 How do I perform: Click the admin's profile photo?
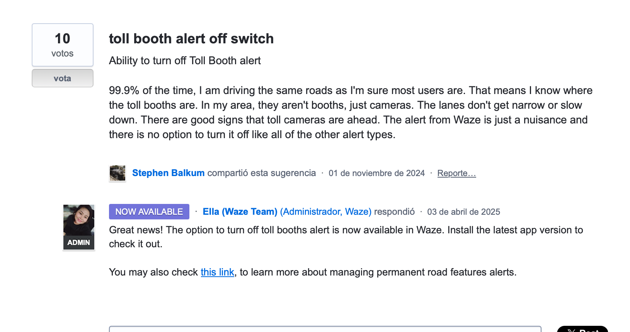click(x=79, y=220)
